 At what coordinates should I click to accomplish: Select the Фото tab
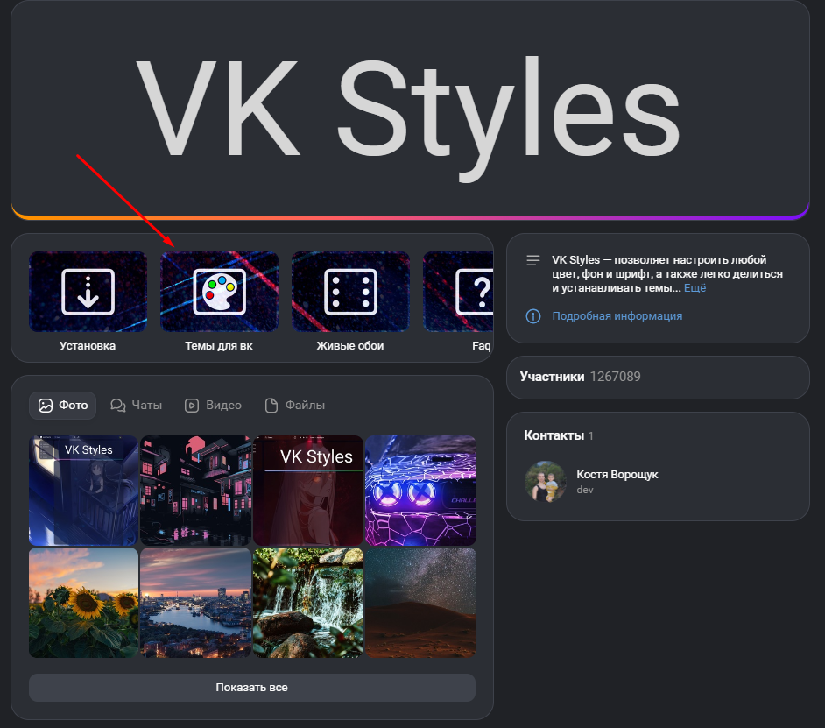[x=62, y=406]
